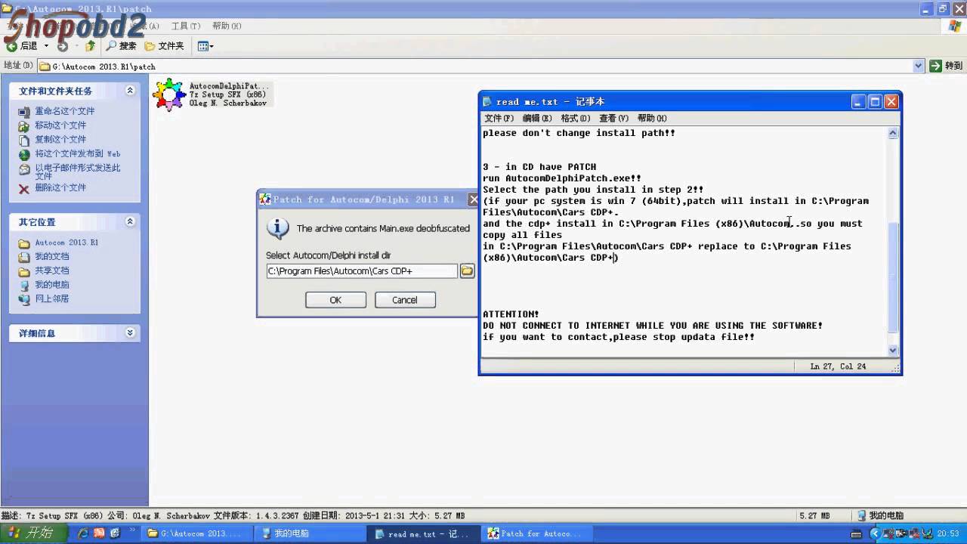Image resolution: width=967 pixels, height=544 pixels.
Task: Open Notepad Format (格式) menu
Action: [x=576, y=119]
